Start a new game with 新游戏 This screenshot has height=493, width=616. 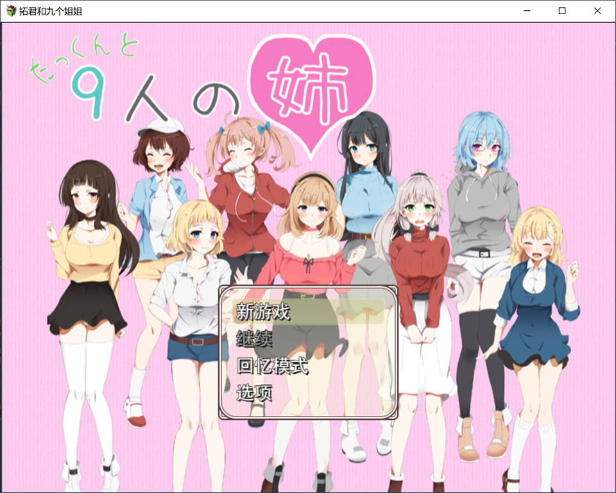click(x=263, y=312)
